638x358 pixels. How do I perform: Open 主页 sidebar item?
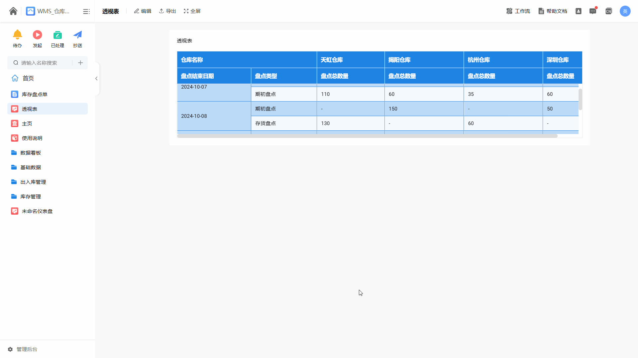48,123
